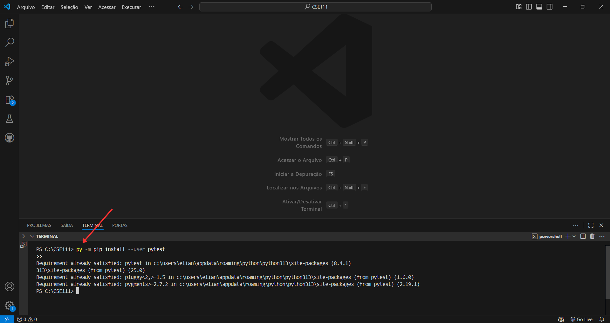Create a new terminal with plus
This screenshot has width=610, height=323.
pyautogui.click(x=568, y=236)
